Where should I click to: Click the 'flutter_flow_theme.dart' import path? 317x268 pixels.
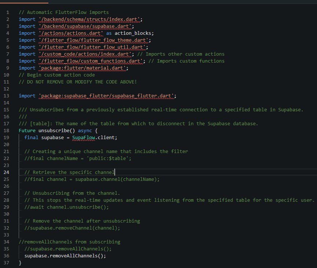(x=94, y=40)
